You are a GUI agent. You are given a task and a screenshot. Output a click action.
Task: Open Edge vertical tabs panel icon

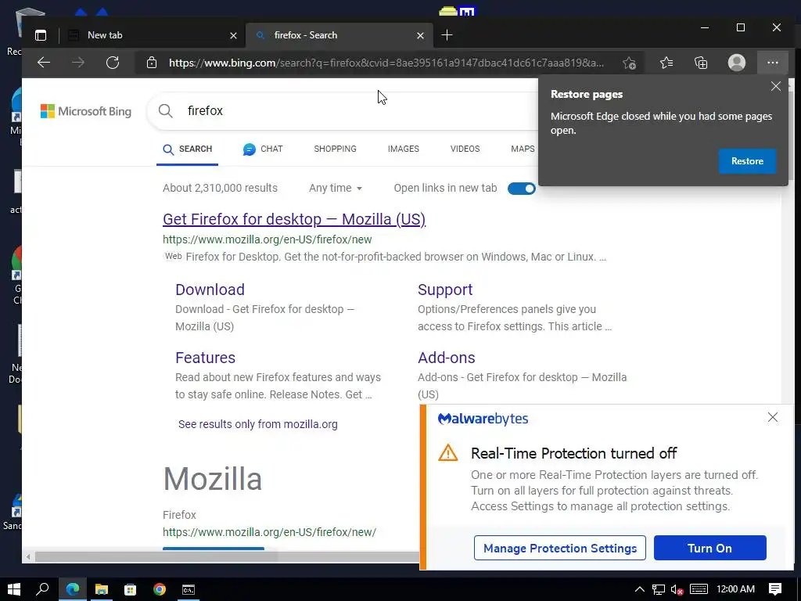click(41, 35)
